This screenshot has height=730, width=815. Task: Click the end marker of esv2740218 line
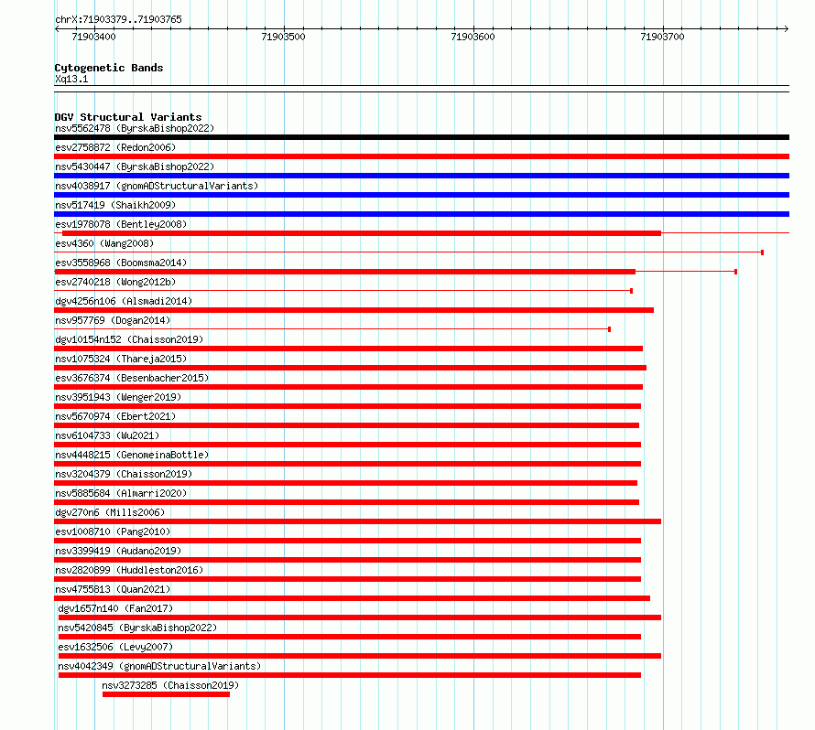click(631, 291)
